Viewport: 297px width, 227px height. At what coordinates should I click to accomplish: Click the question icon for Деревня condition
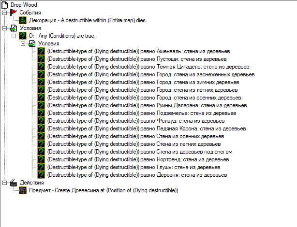(x=41, y=175)
